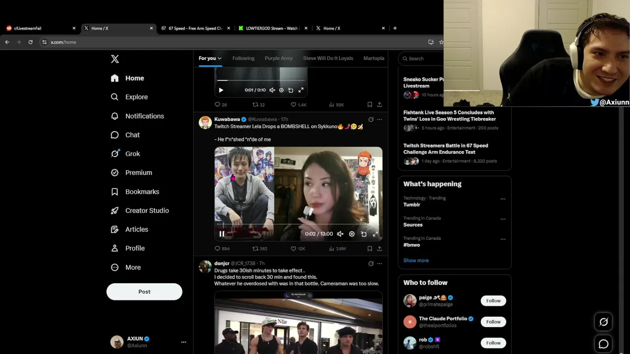Like Kuwabawa post with 12K likes
Image resolution: width=630 pixels, height=354 pixels.
[x=298, y=249]
